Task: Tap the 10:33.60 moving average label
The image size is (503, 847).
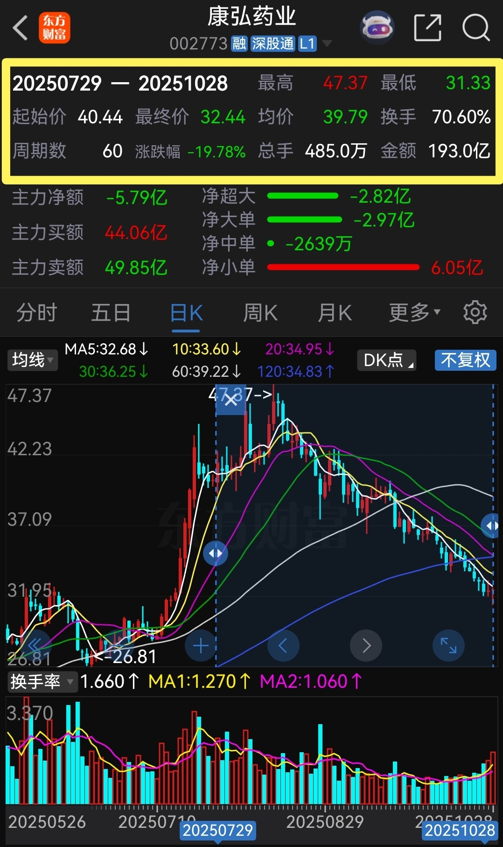Action: pyautogui.click(x=207, y=349)
